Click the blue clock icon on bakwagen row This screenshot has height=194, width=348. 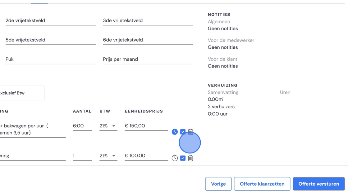(x=175, y=132)
